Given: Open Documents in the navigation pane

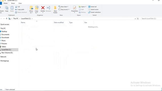Looking at the screenshot, I should 5,34.
